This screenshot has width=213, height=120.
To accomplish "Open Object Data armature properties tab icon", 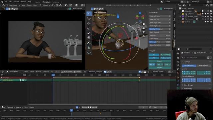I will click(x=178, y=88).
